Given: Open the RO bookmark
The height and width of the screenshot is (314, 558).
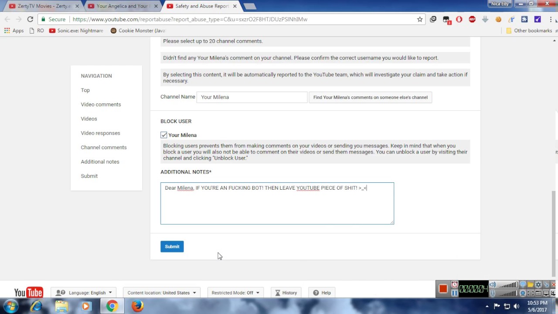Looking at the screenshot, I should pyautogui.click(x=37, y=31).
